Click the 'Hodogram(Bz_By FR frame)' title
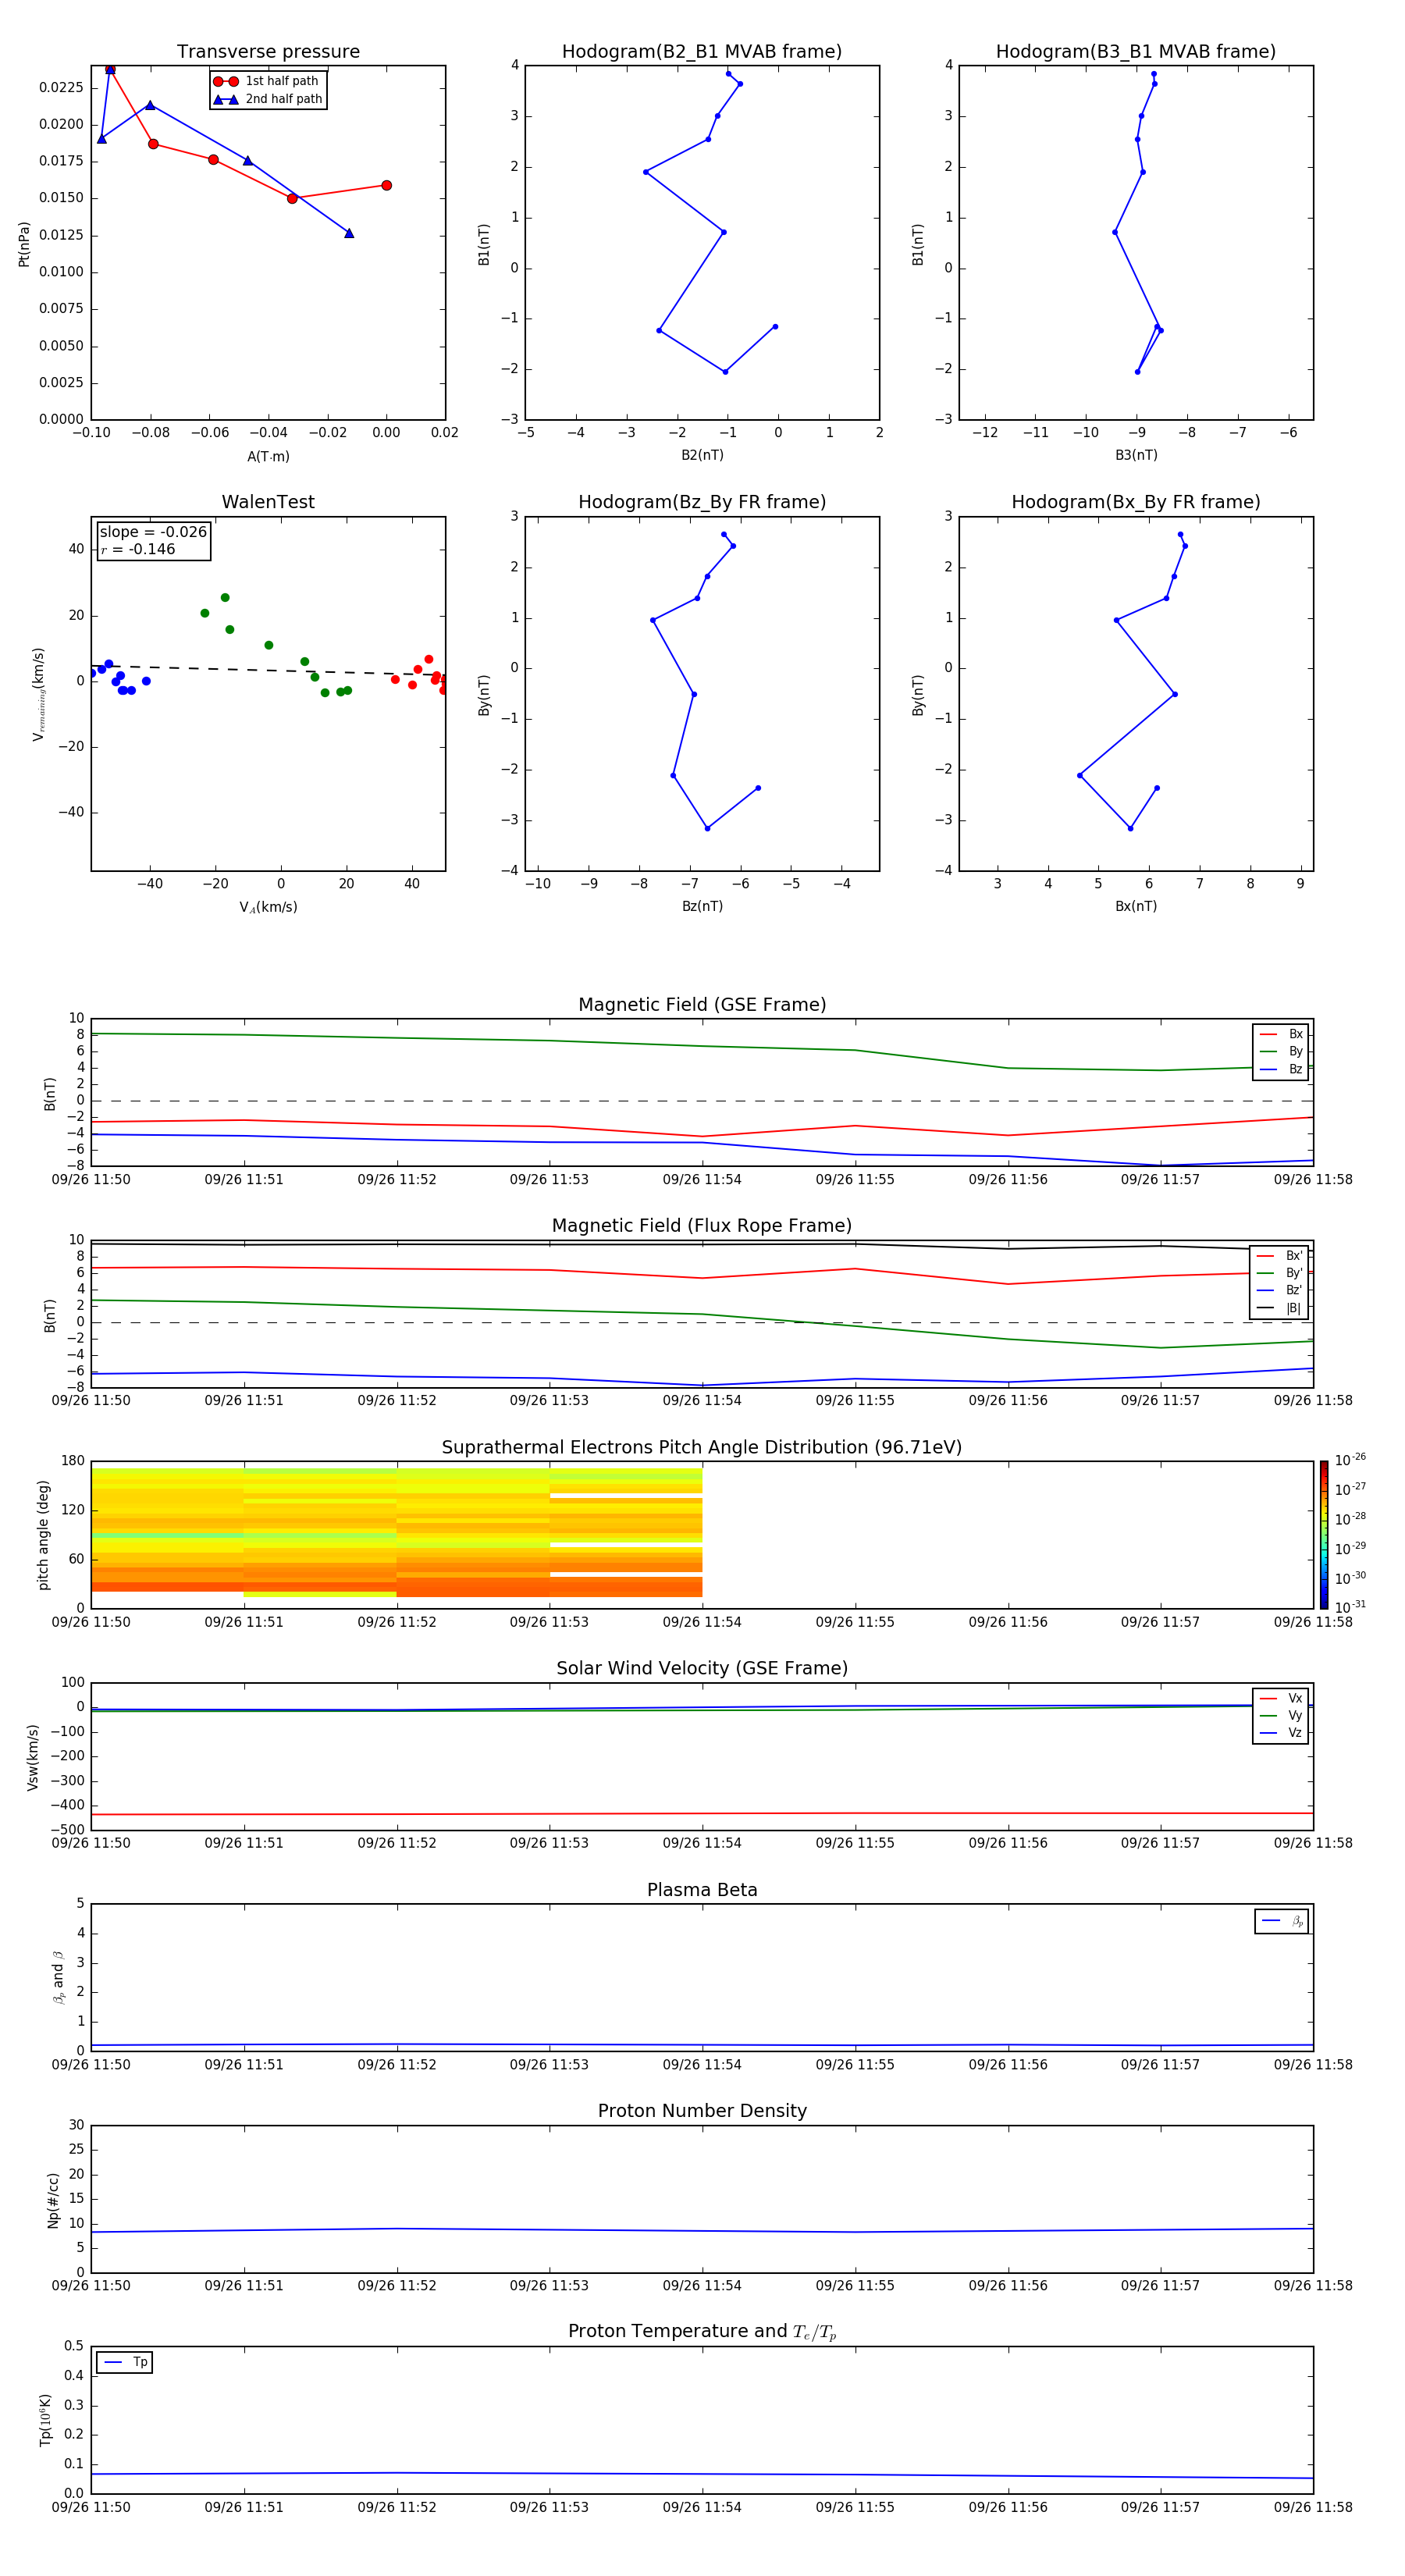Screen dimensions: 1405x2576 pyautogui.click(x=702, y=502)
